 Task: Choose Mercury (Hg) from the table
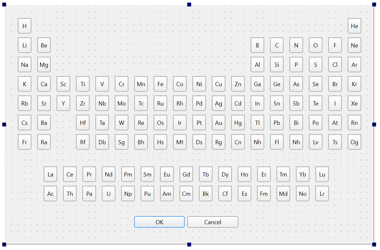coord(238,123)
